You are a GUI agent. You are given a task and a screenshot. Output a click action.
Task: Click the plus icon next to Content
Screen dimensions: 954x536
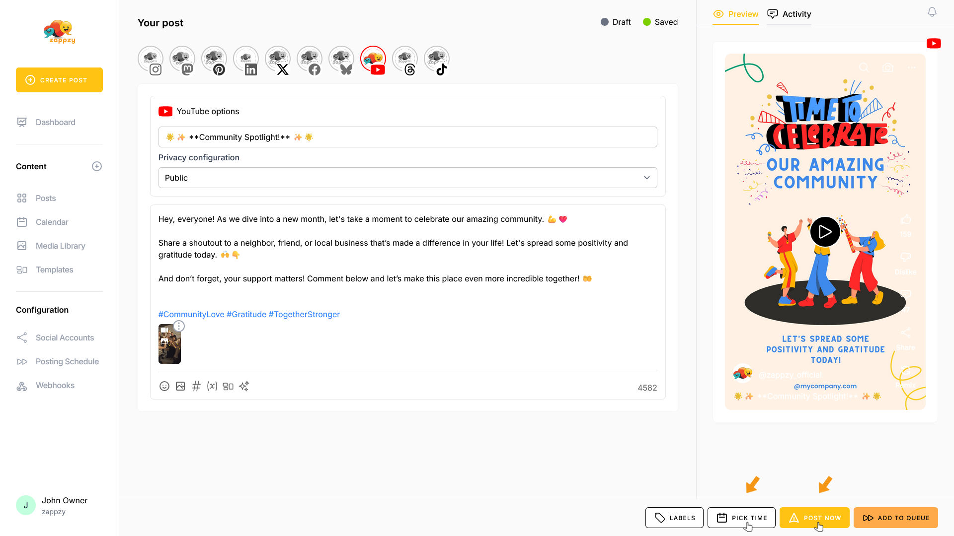coord(97,166)
